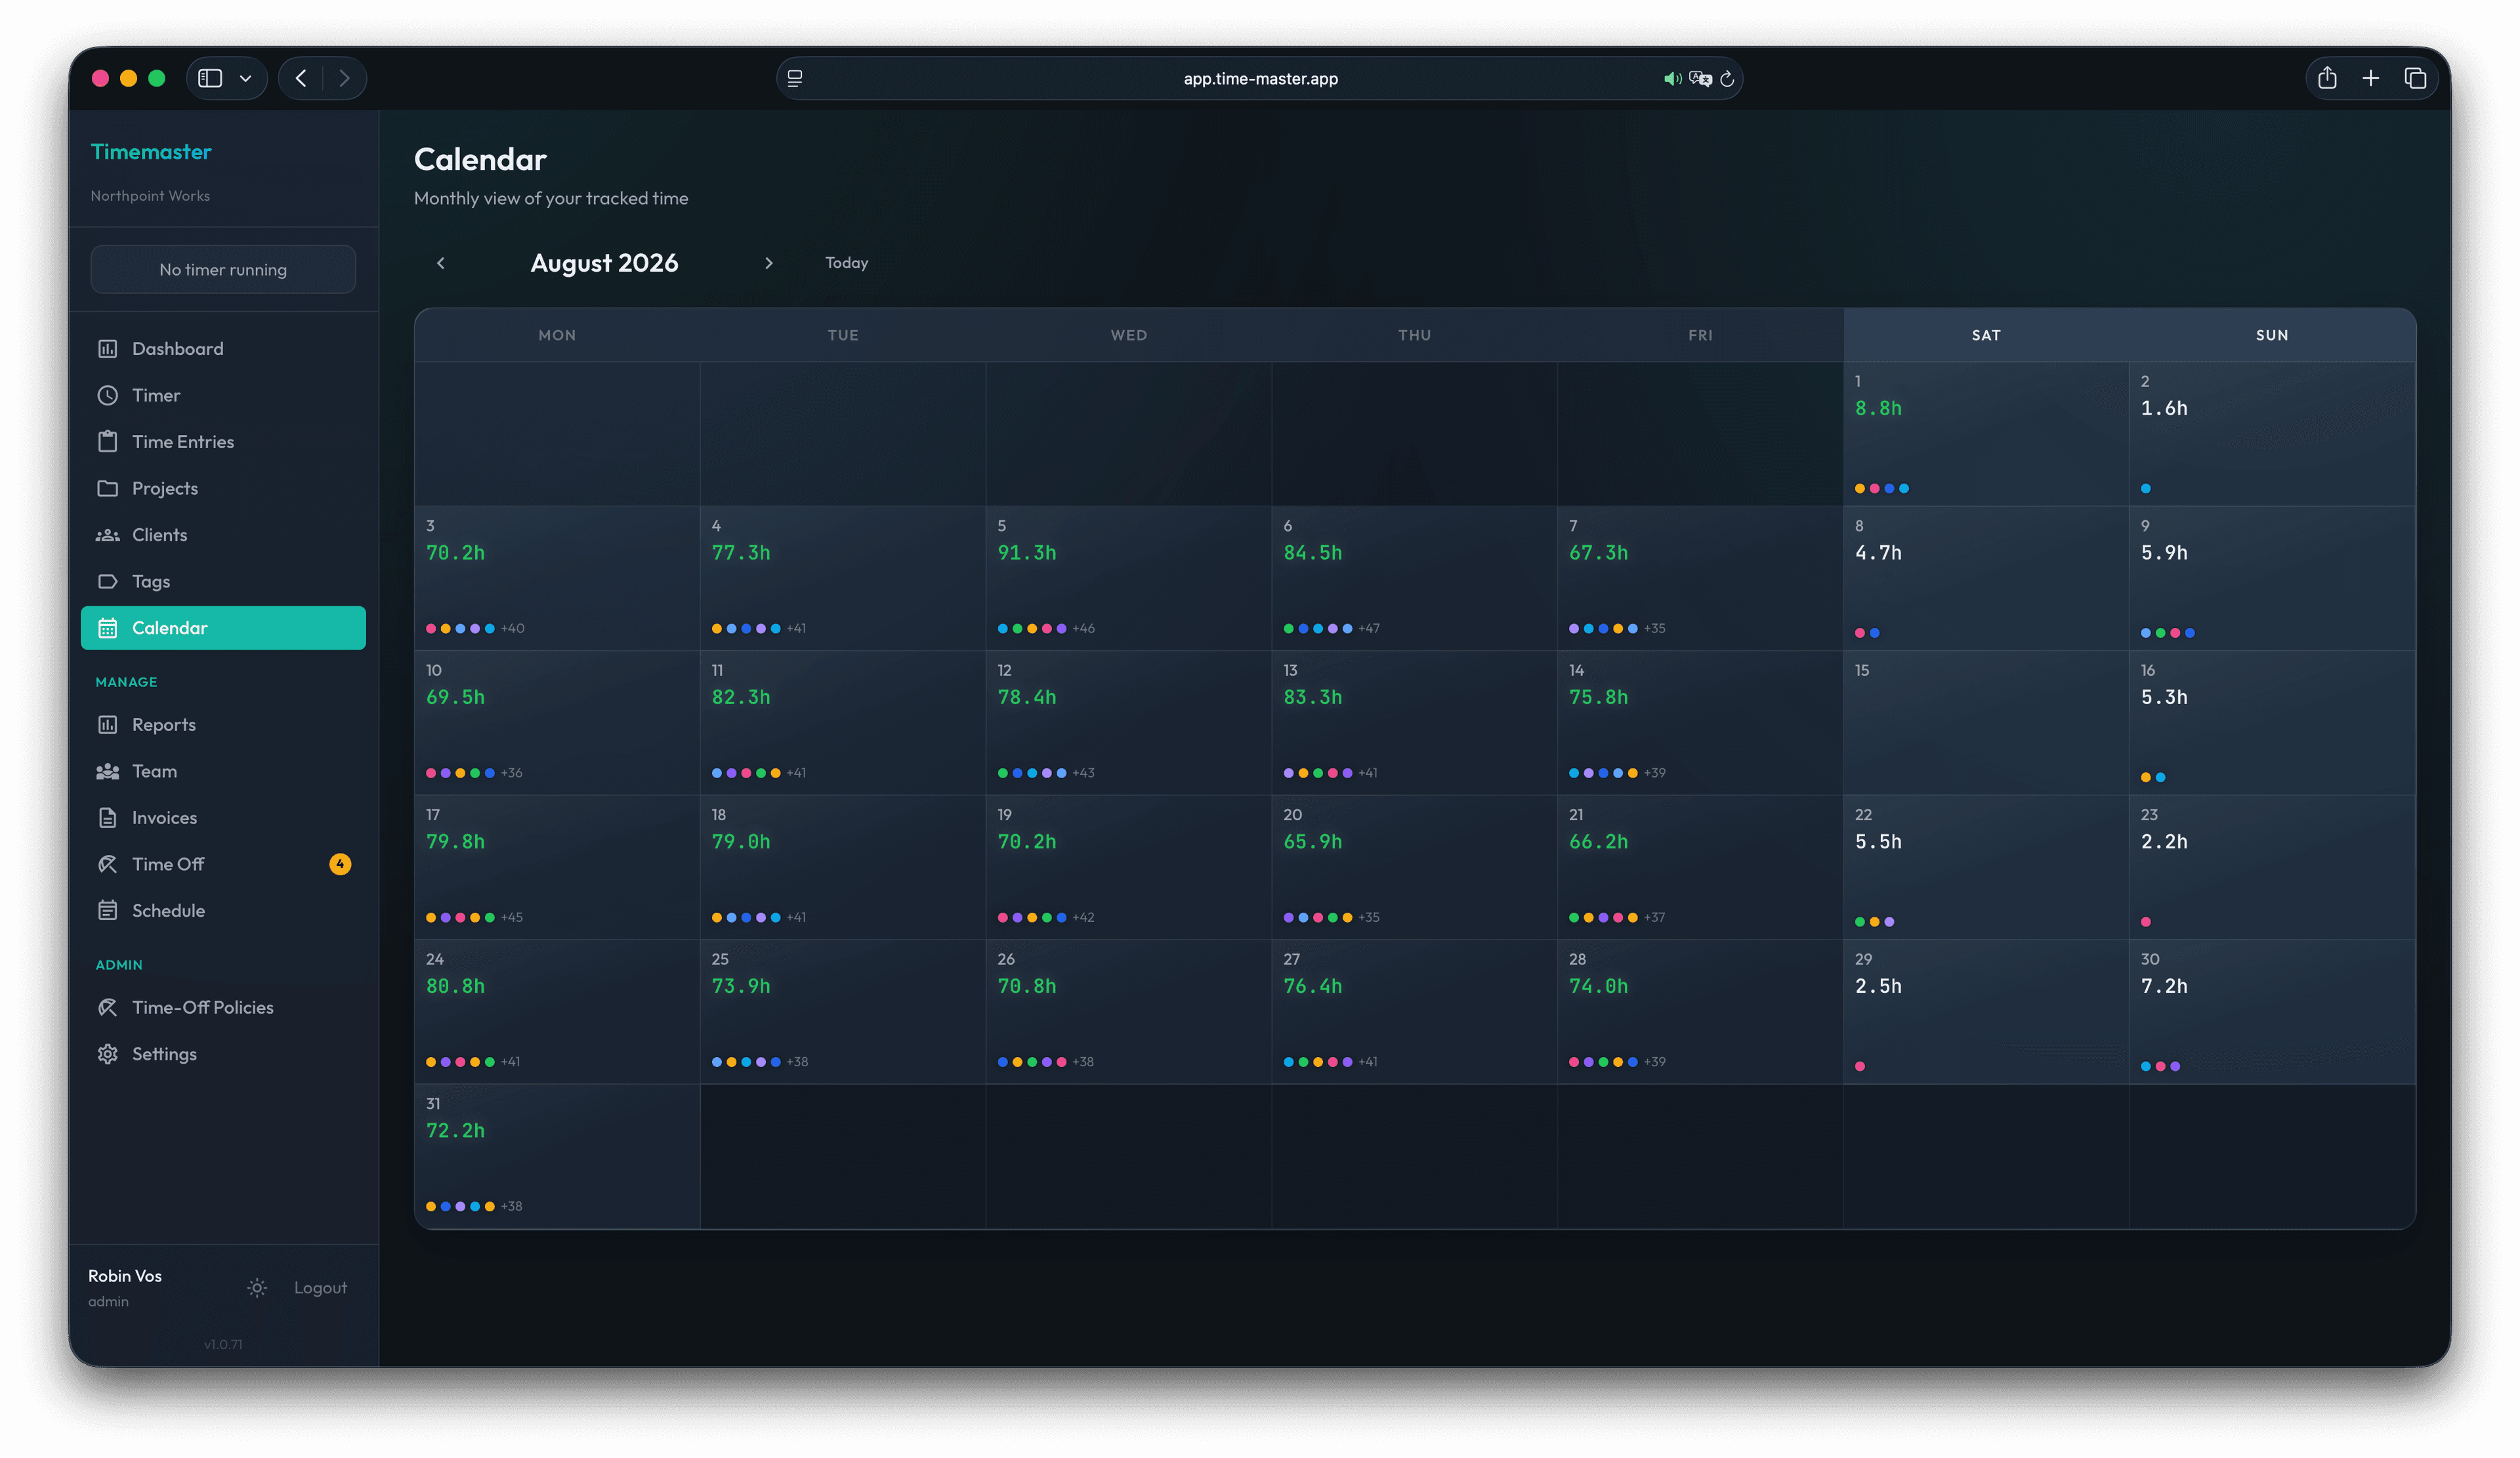The width and height of the screenshot is (2520, 1458).
Task: Select the Projects folder icon
Action: pos(107,488)
